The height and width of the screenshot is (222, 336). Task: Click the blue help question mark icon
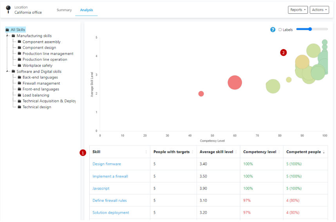tap(273, 29)
